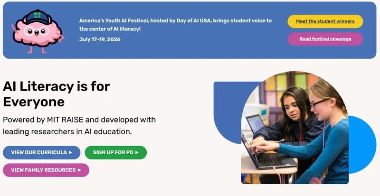Click the arrow icon in Sign Up for PD
The width and height of the screenshot is (380, 196).
137,152
